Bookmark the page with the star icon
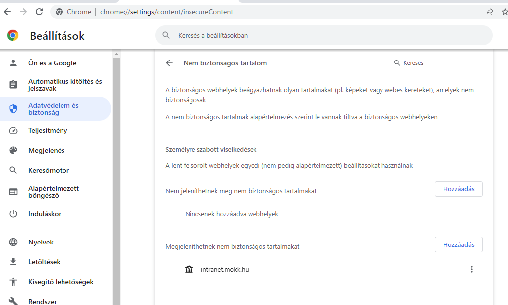508x305 pixels. (x=504, y=11)
